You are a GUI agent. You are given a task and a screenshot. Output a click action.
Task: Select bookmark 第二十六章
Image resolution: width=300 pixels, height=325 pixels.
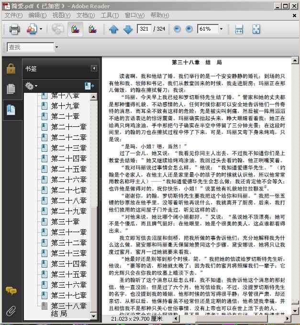click(x=68, y=179)
